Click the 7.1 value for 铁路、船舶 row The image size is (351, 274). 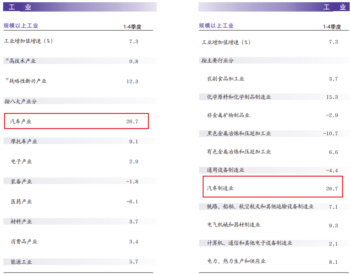[x=333, y=207]
